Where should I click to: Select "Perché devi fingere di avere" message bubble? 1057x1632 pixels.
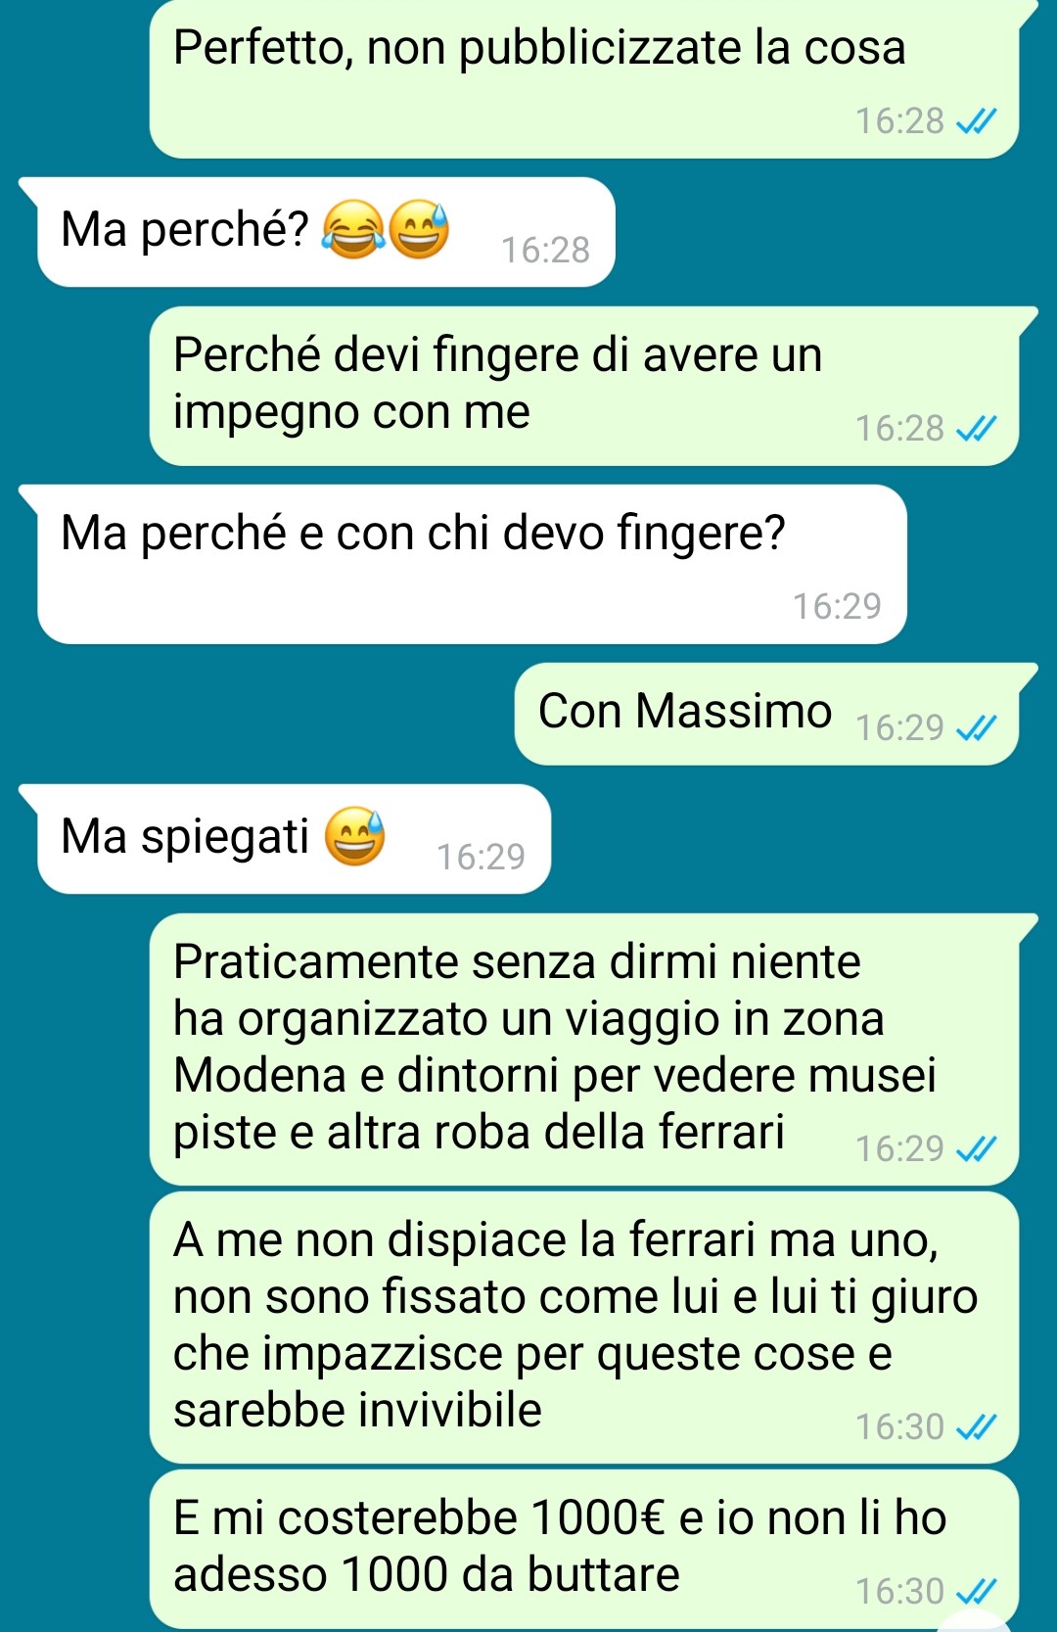tap(584, 387)
